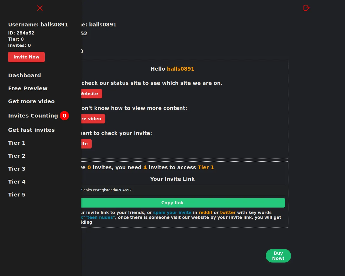
Task: Open Tier 2 from the sidebar
Action: coord(17,156)
